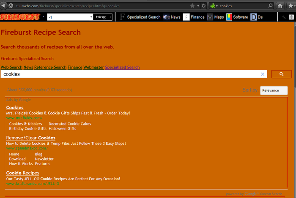Screen dimensions: 296x198
Task: Open the Cookies ad title link
Action: click(15, 108)
